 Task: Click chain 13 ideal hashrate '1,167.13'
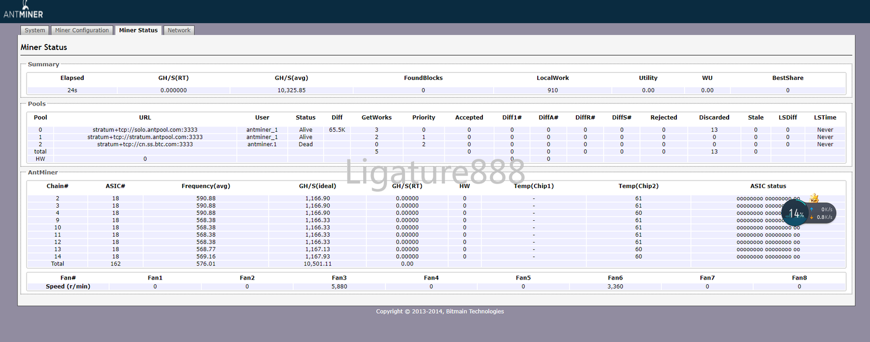click(x=318, y=250)
